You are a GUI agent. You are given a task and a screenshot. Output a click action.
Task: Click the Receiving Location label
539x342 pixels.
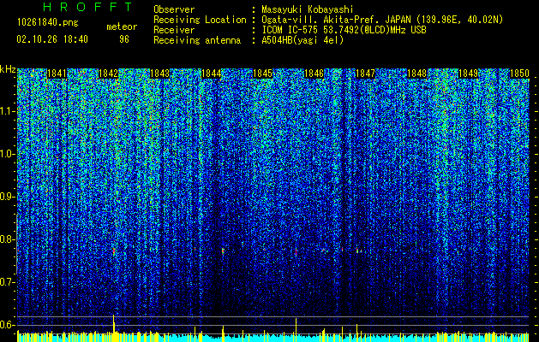200,20
